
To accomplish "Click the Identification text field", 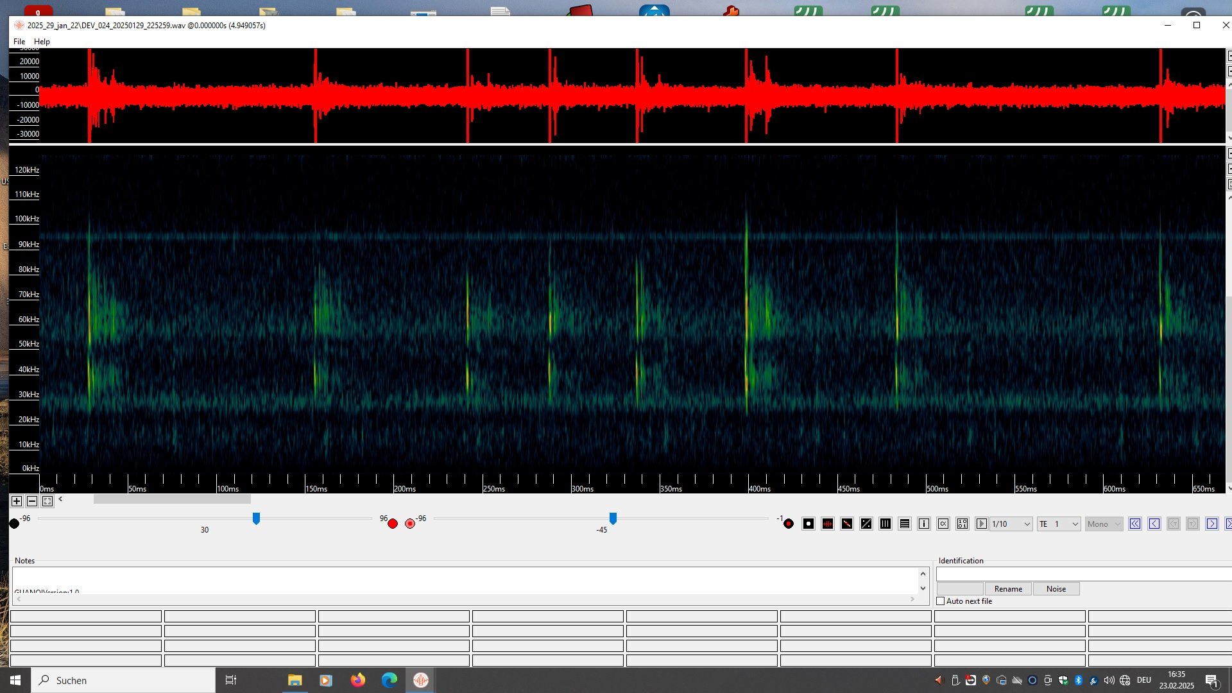I will pos(1083,574).
